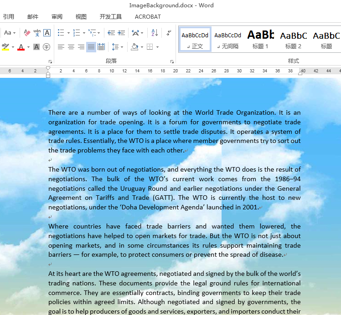Apply the 标题 1 style

pos(260,40)
